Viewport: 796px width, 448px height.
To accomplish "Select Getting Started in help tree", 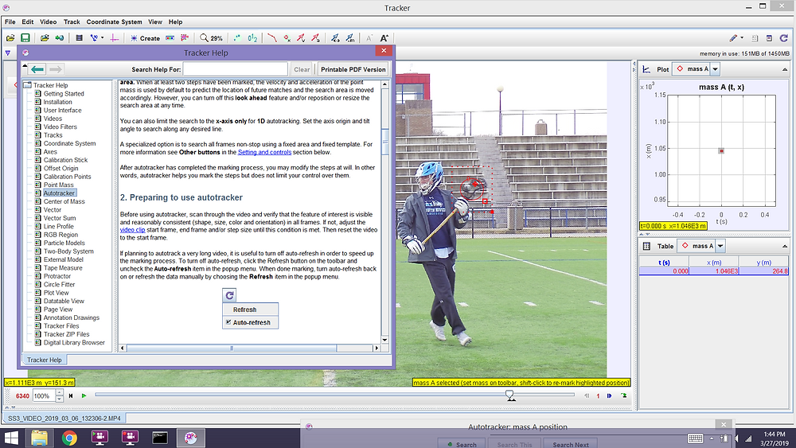I will [x=64, y=94].
